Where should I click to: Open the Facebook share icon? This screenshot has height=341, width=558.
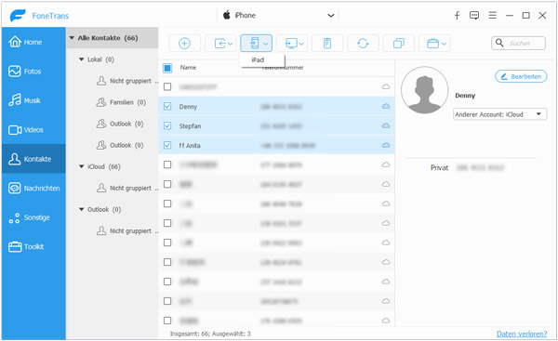pyautogui.click(x=457, y=15)
